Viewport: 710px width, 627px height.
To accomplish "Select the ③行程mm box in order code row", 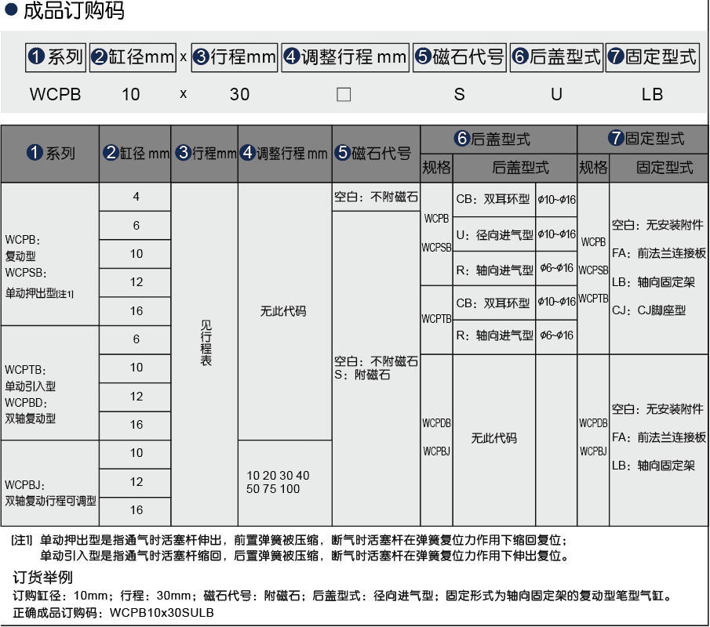I will click(235, 57).
